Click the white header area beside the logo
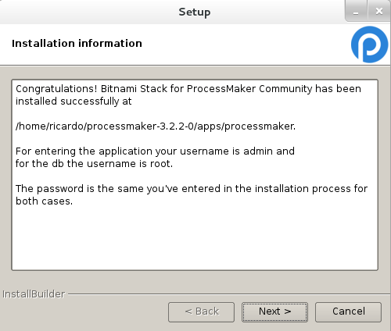The image size is (391, 331). click(x=245, y=44)
